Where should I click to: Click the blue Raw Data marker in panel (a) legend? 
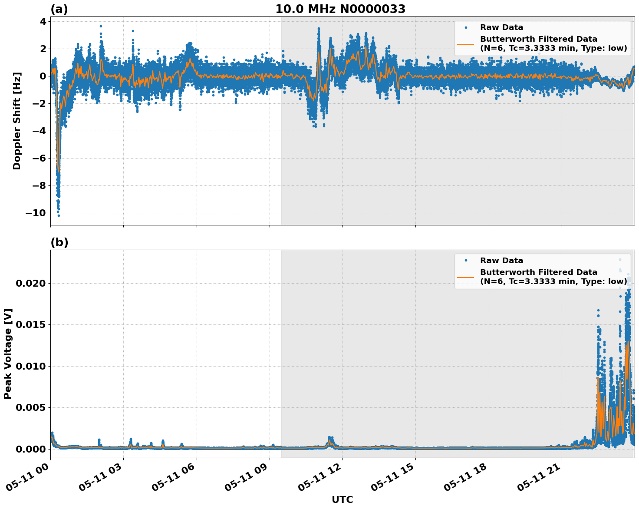coord(465,26)
